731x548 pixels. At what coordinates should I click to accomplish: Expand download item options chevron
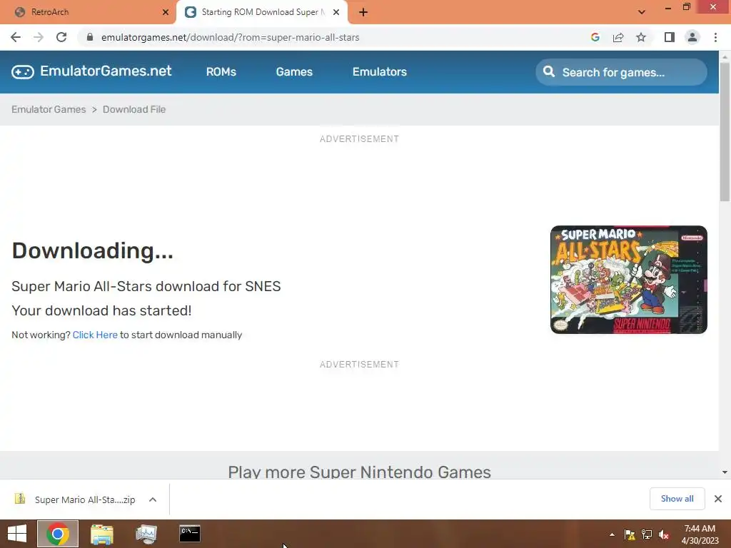153,499
